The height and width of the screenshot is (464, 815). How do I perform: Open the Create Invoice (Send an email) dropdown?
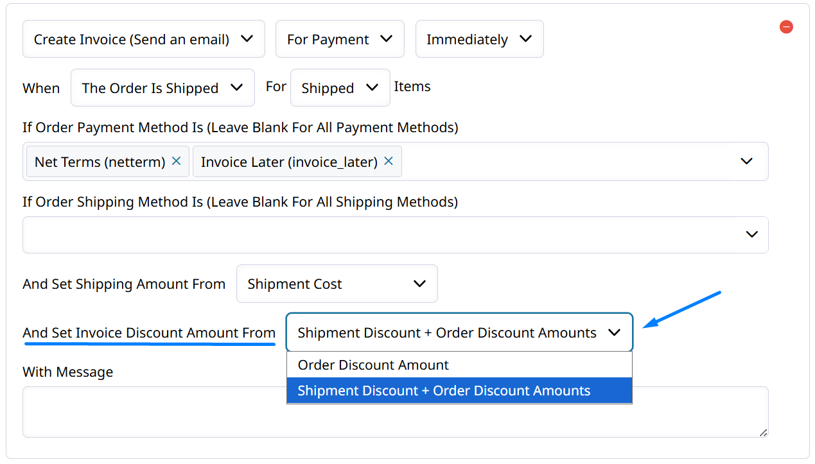coord(143,39)
